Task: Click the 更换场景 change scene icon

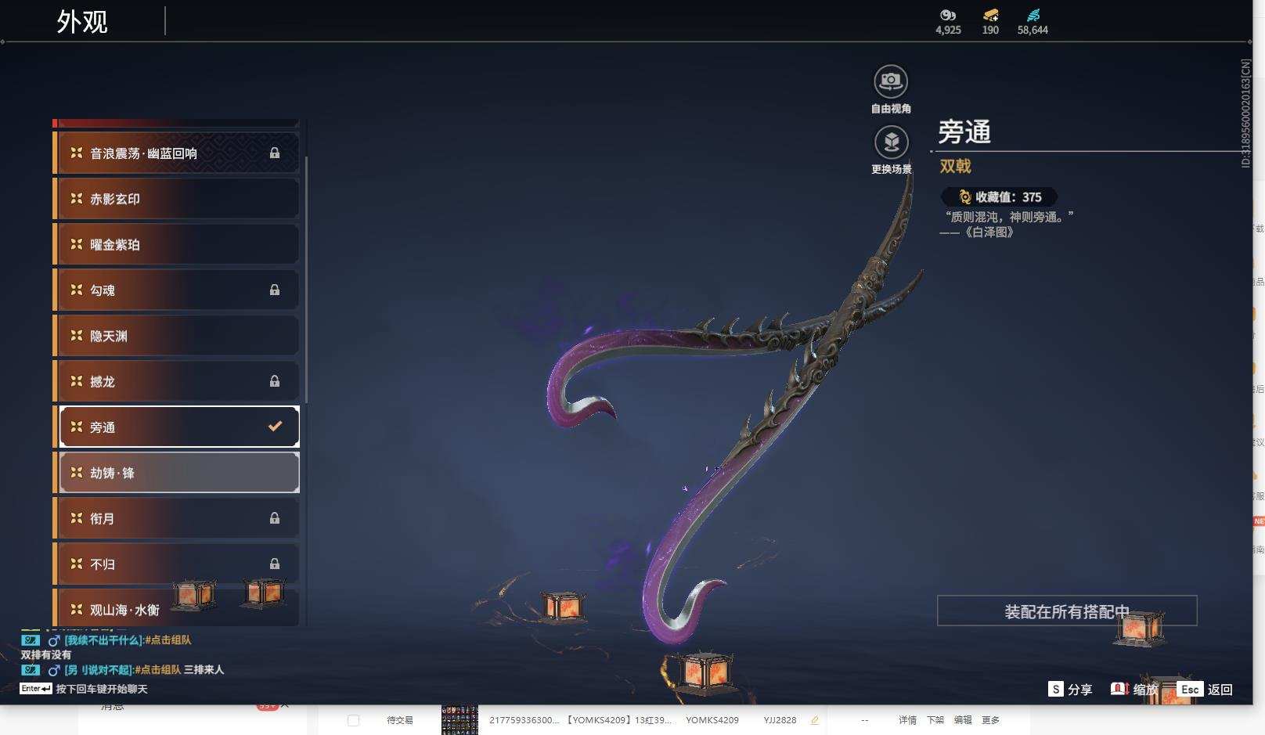Action: [891, 142]
